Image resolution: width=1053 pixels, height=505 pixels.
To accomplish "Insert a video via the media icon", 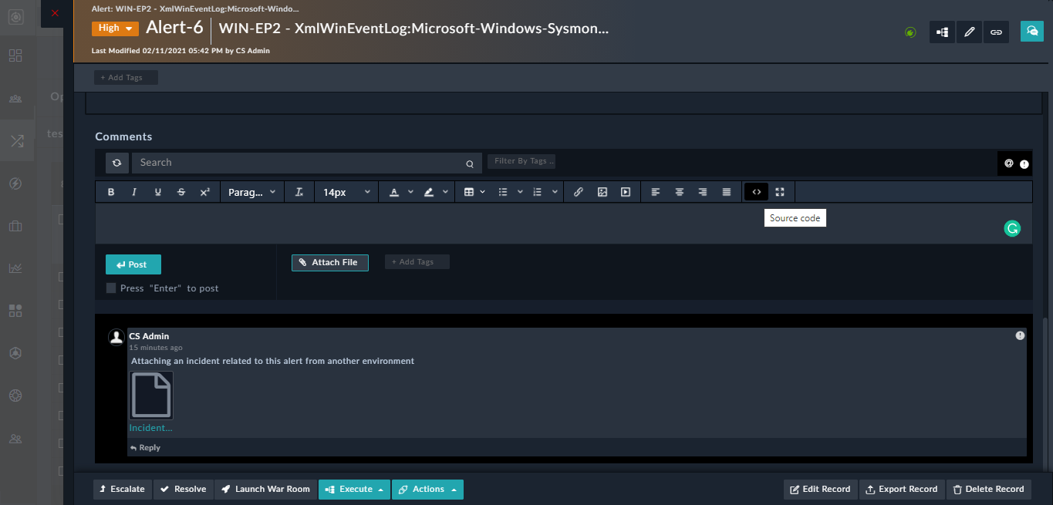I will [626, 191].
